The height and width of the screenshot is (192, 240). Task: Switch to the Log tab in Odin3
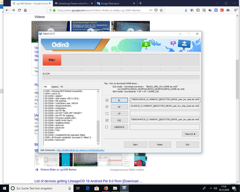[45, 86]
